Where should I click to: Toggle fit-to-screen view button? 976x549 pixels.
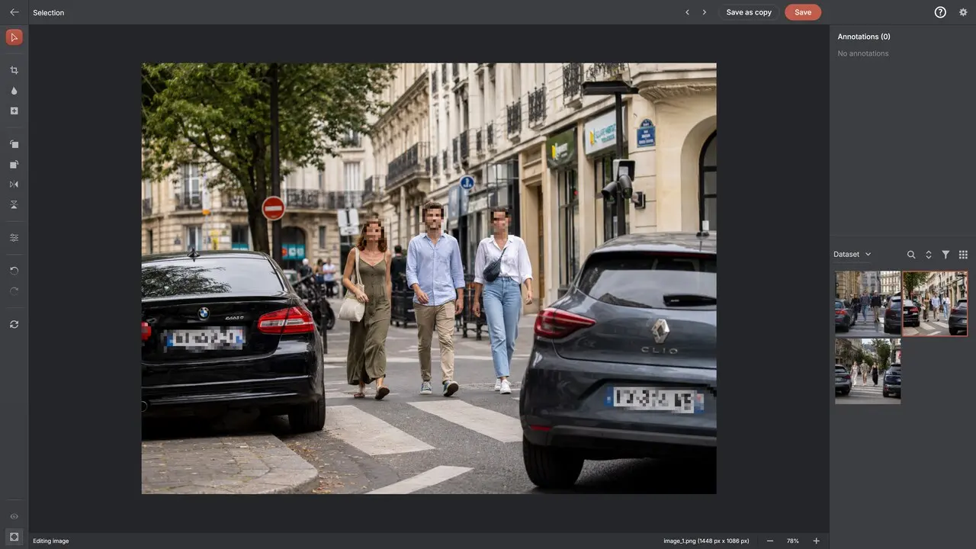pos(14,537)
